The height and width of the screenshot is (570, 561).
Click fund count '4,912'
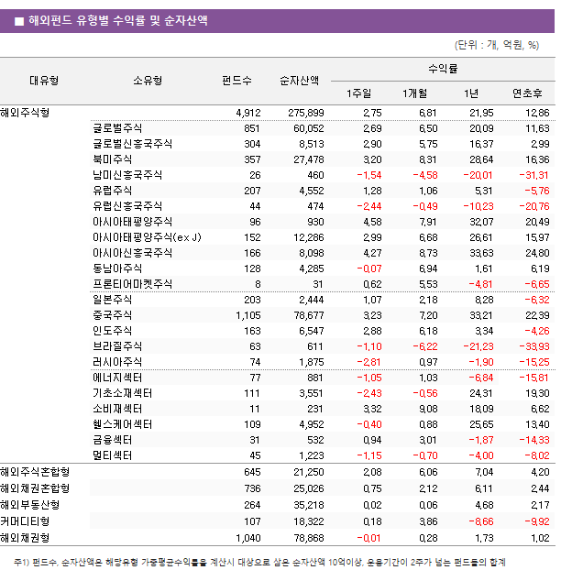(248, 113)
